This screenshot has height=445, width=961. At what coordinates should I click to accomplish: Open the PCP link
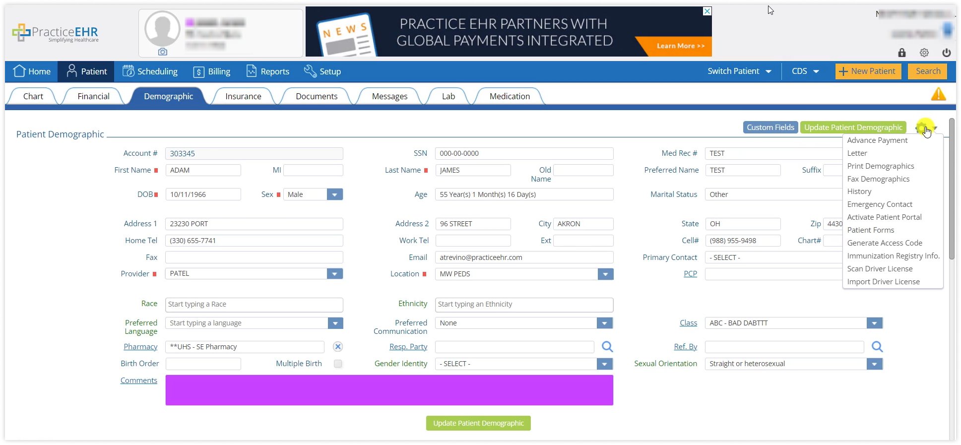pos(690,274)
